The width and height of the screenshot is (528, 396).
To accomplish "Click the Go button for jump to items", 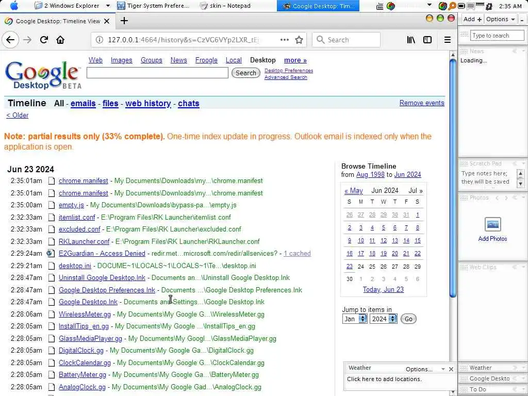I will (408, 319).
